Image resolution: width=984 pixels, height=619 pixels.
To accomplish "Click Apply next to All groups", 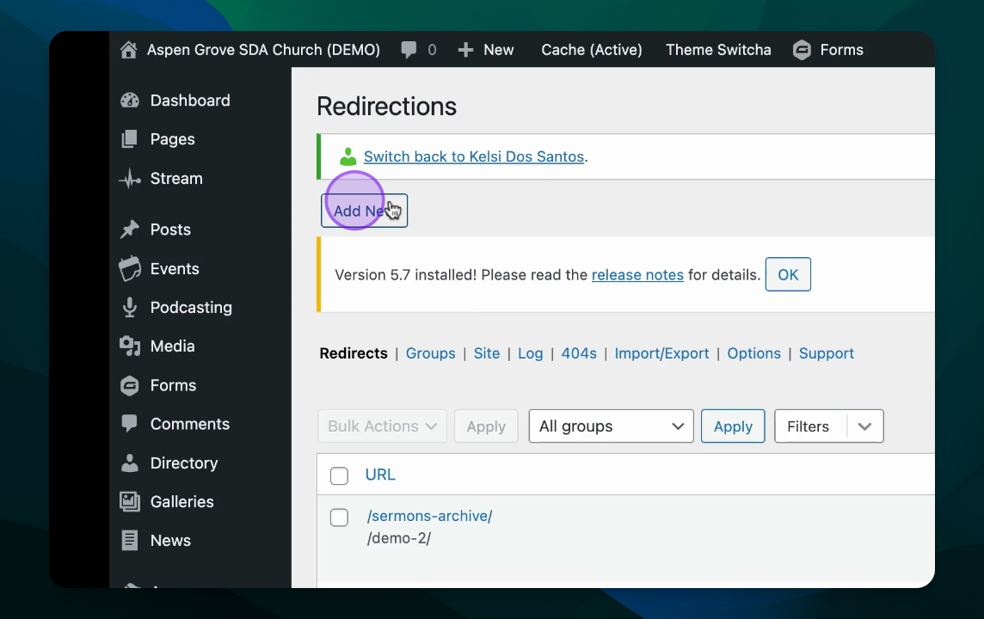I will click(733, 426).
